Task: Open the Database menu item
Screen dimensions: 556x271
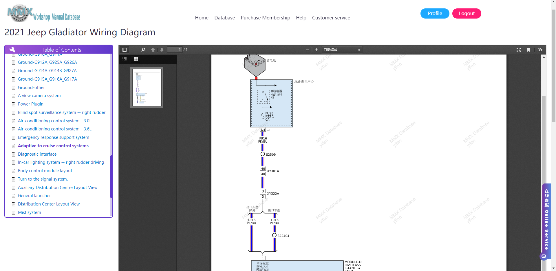Action: (x=224, y=18)
